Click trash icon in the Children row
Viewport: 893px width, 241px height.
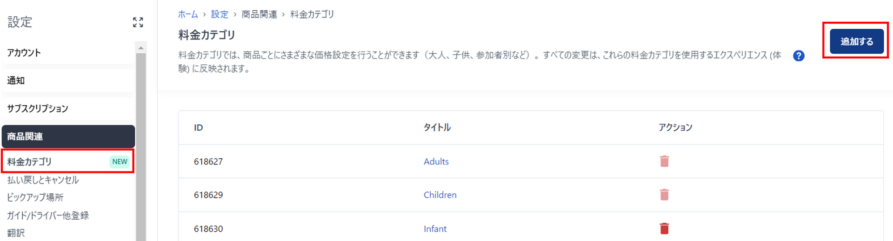(664, 195)
